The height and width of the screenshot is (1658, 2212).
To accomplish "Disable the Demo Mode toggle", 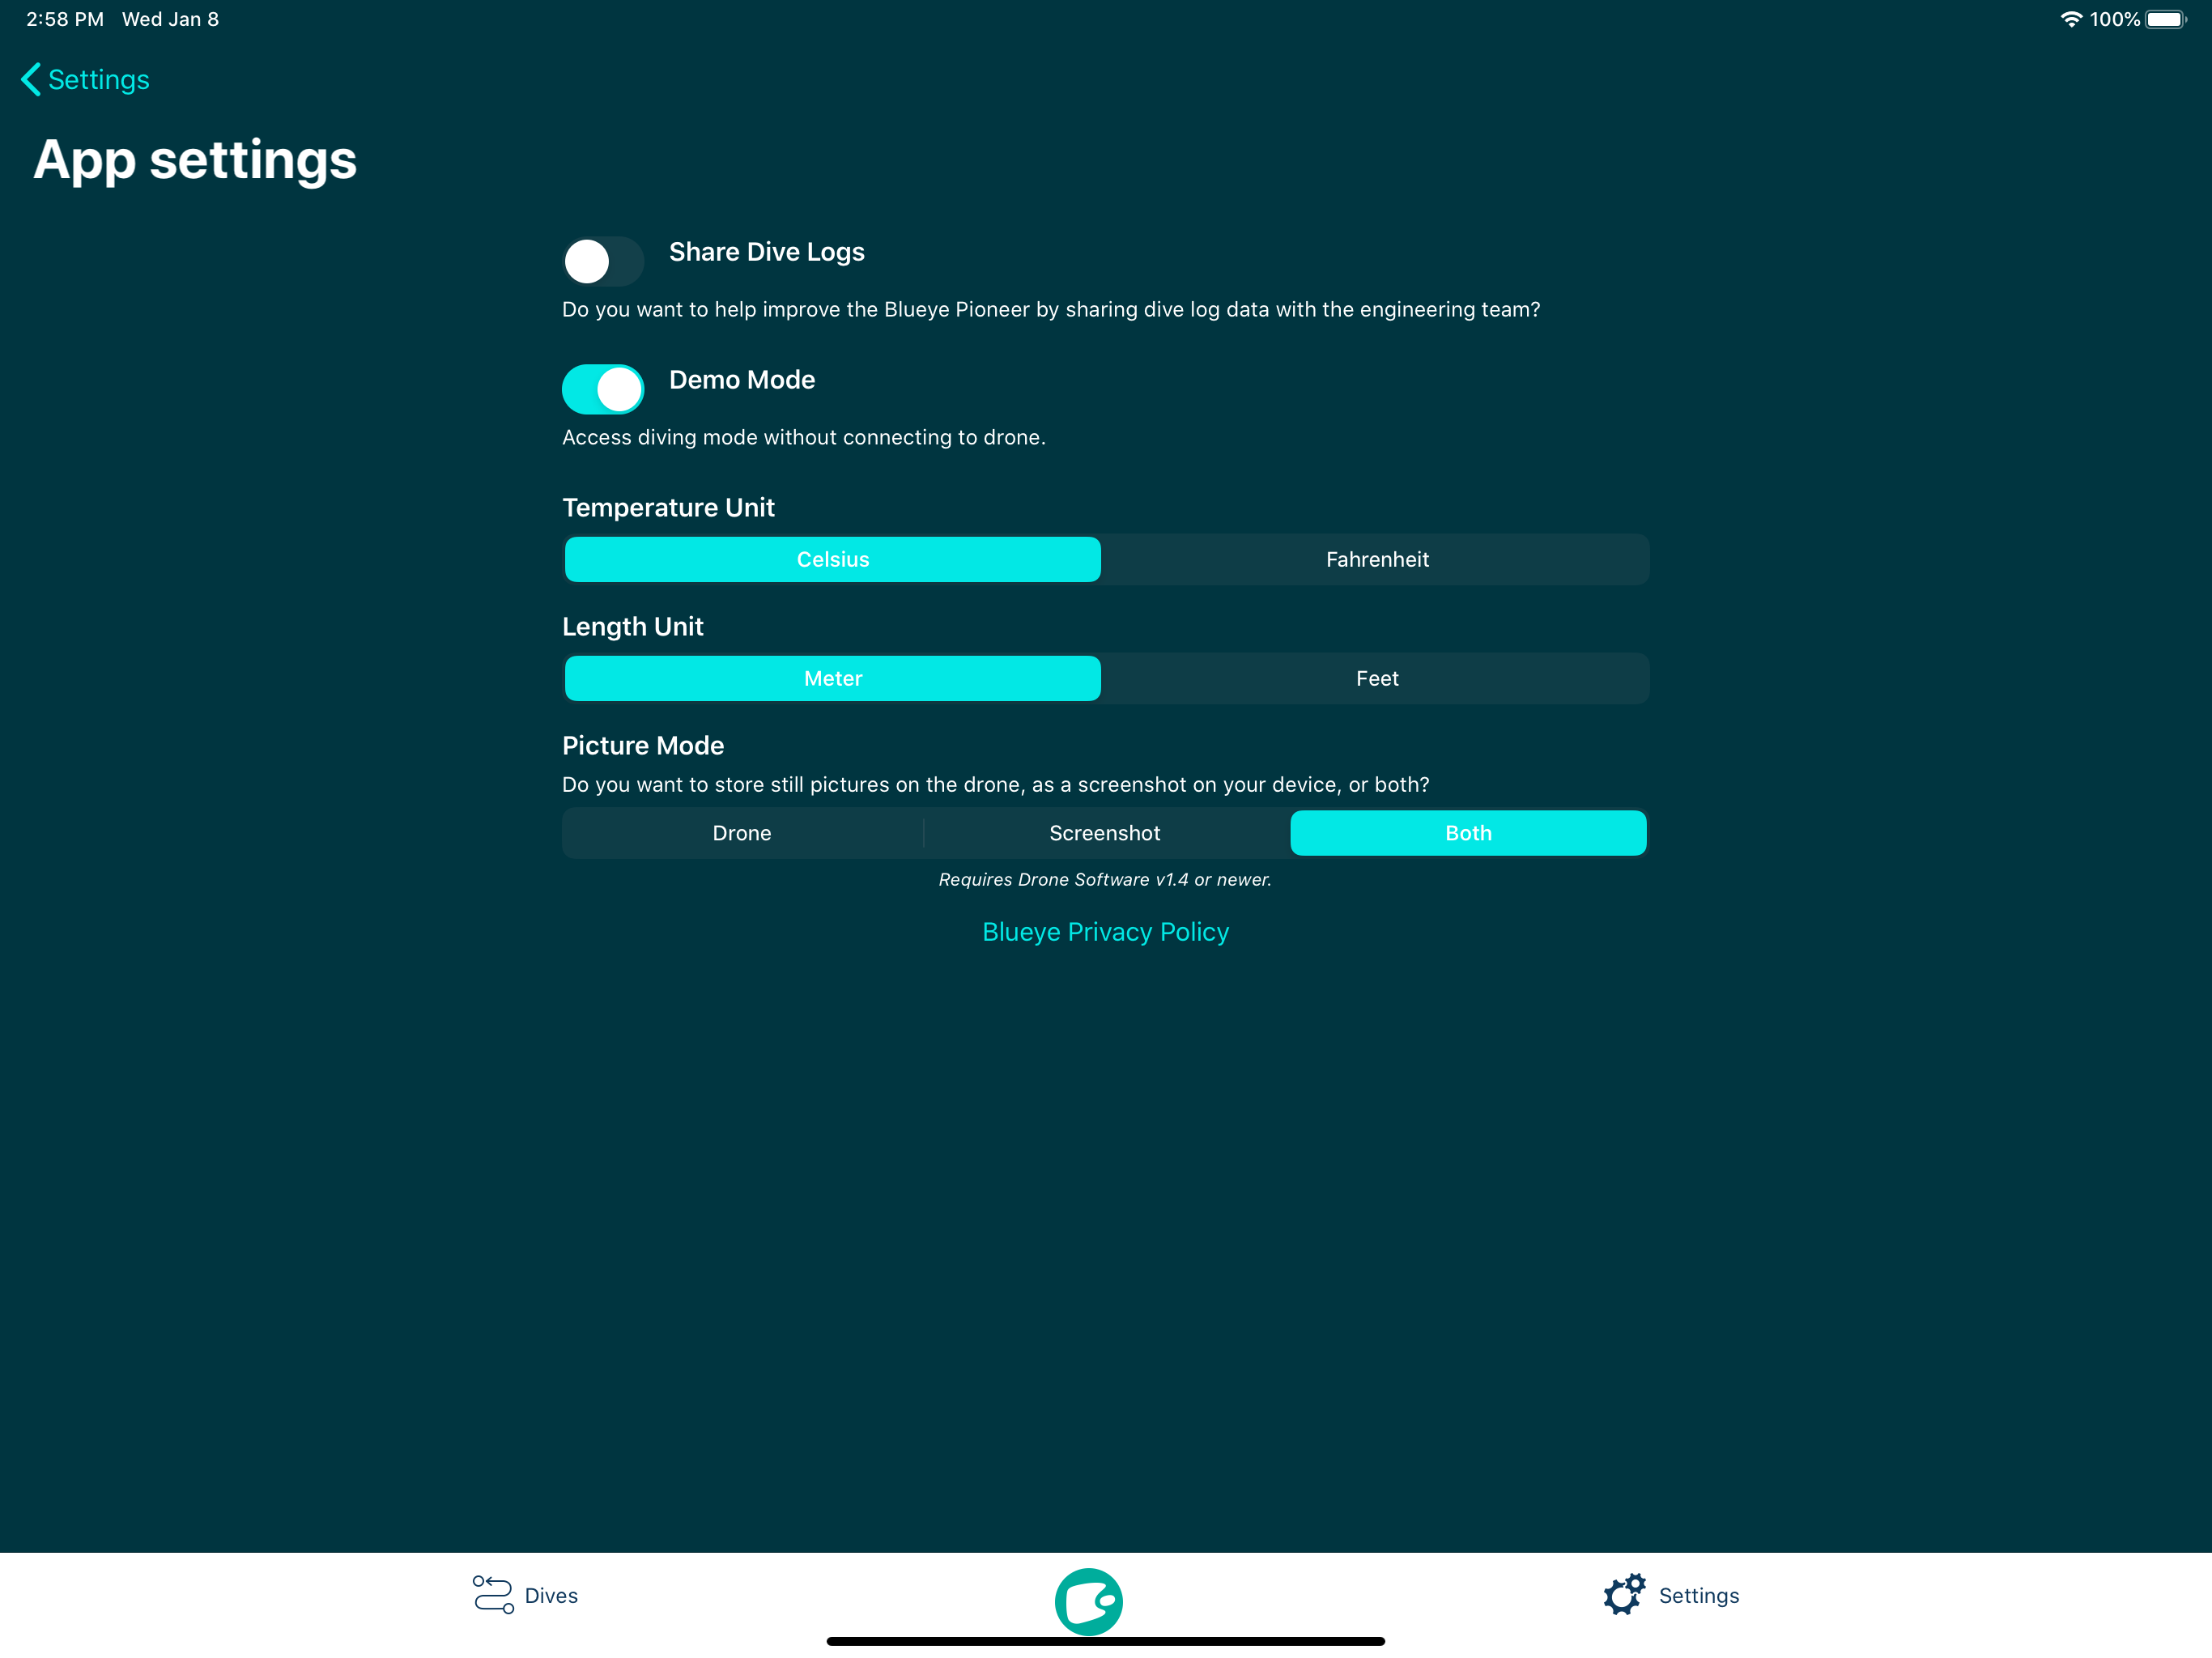I will 602,389.
